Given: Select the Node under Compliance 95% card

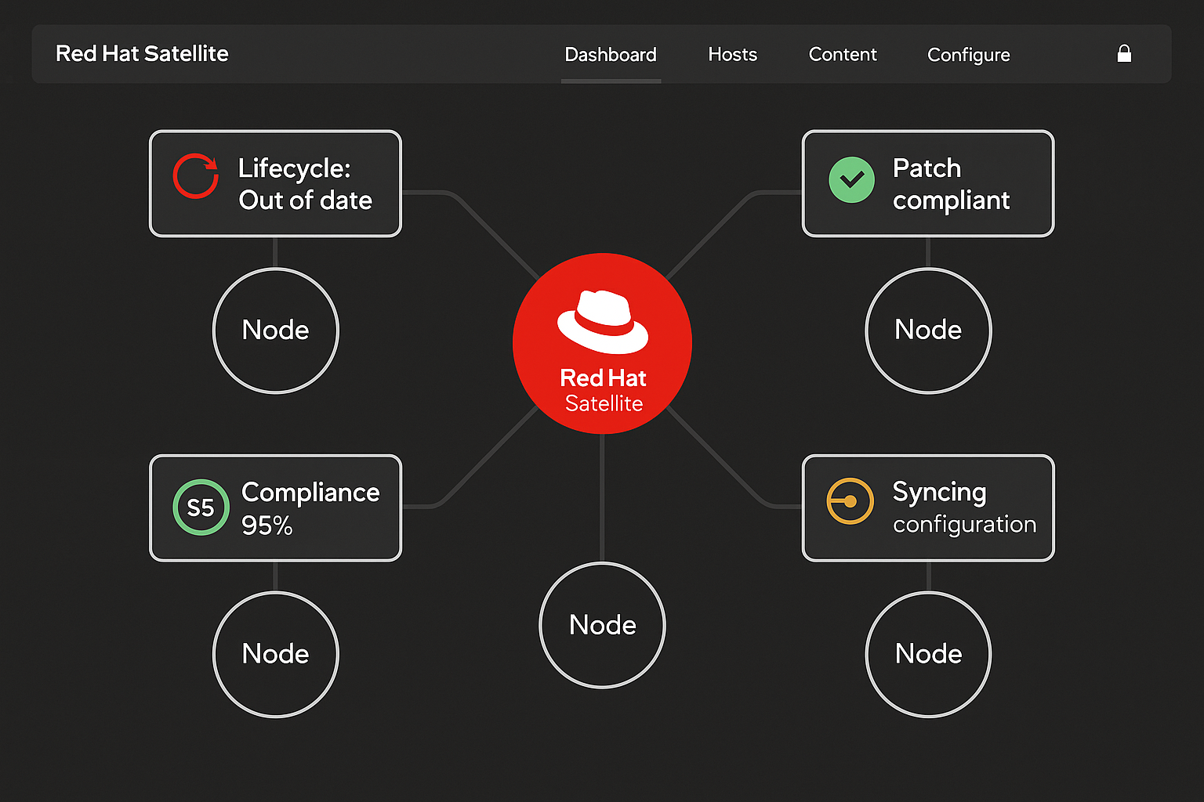Looking at the screenshot, I should (x=275, y=655).
